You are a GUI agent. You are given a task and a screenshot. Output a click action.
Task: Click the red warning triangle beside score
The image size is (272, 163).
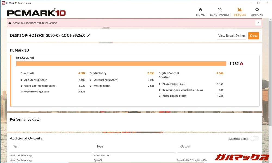[242, 64]
